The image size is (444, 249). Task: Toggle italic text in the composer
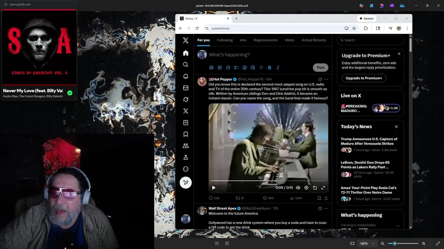(278, 67)
